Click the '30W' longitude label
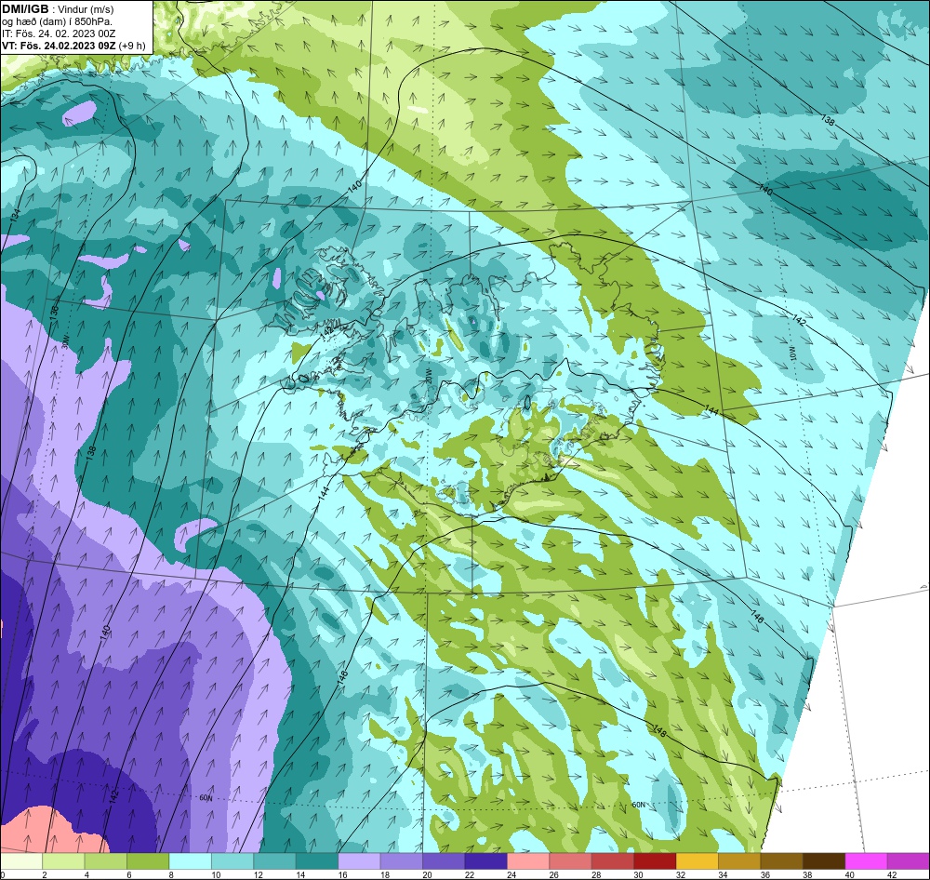This screenshot has width=930, height=880. [65, 342]
